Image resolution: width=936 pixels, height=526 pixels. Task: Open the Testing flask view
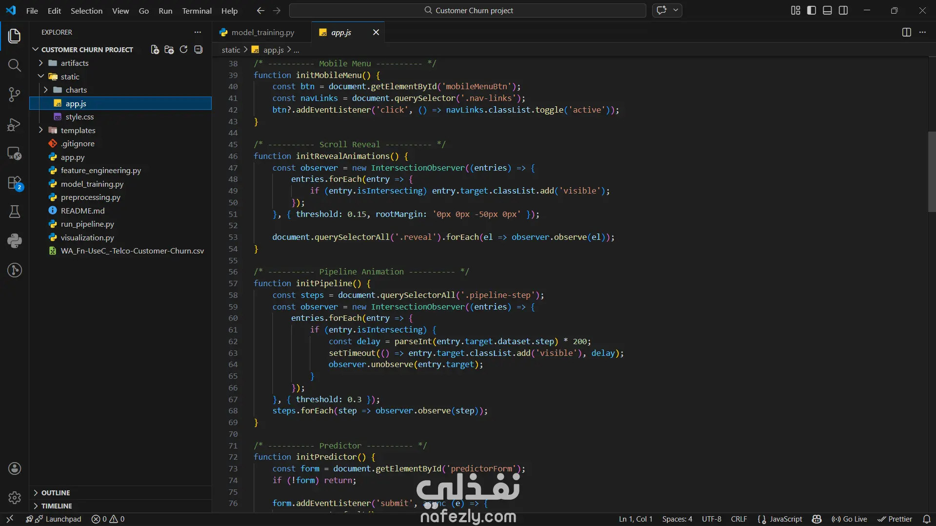click(x=15, y=212)
